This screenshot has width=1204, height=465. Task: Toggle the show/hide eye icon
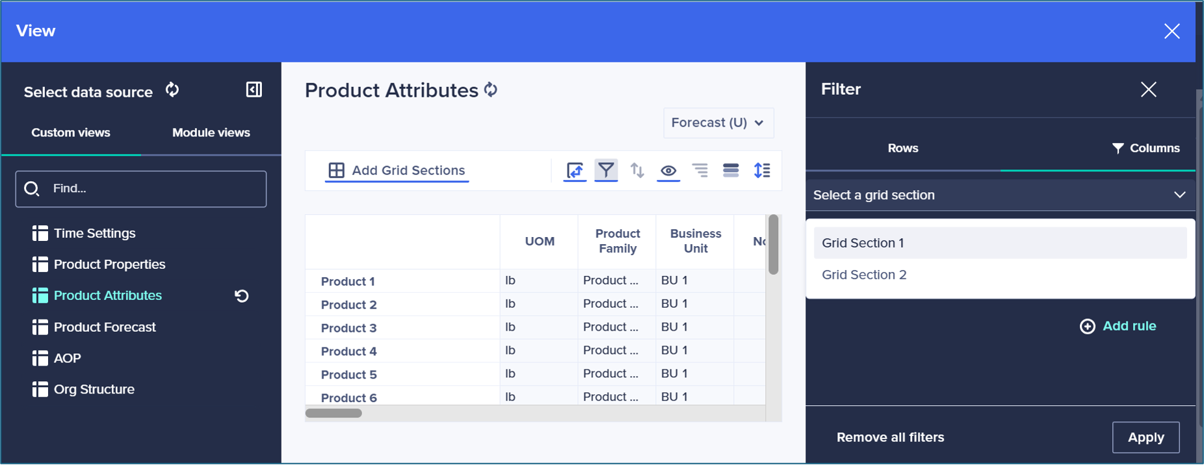[x=668, y=171]
